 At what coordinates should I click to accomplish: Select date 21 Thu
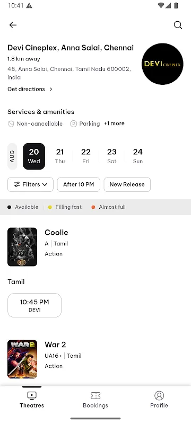click(60, 156)
